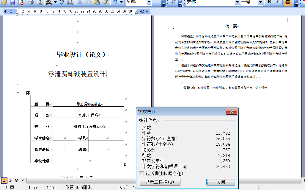305x190 pixels.
Task: Open Print Preview with magnifier page icon
Action: tap(40, 2)
